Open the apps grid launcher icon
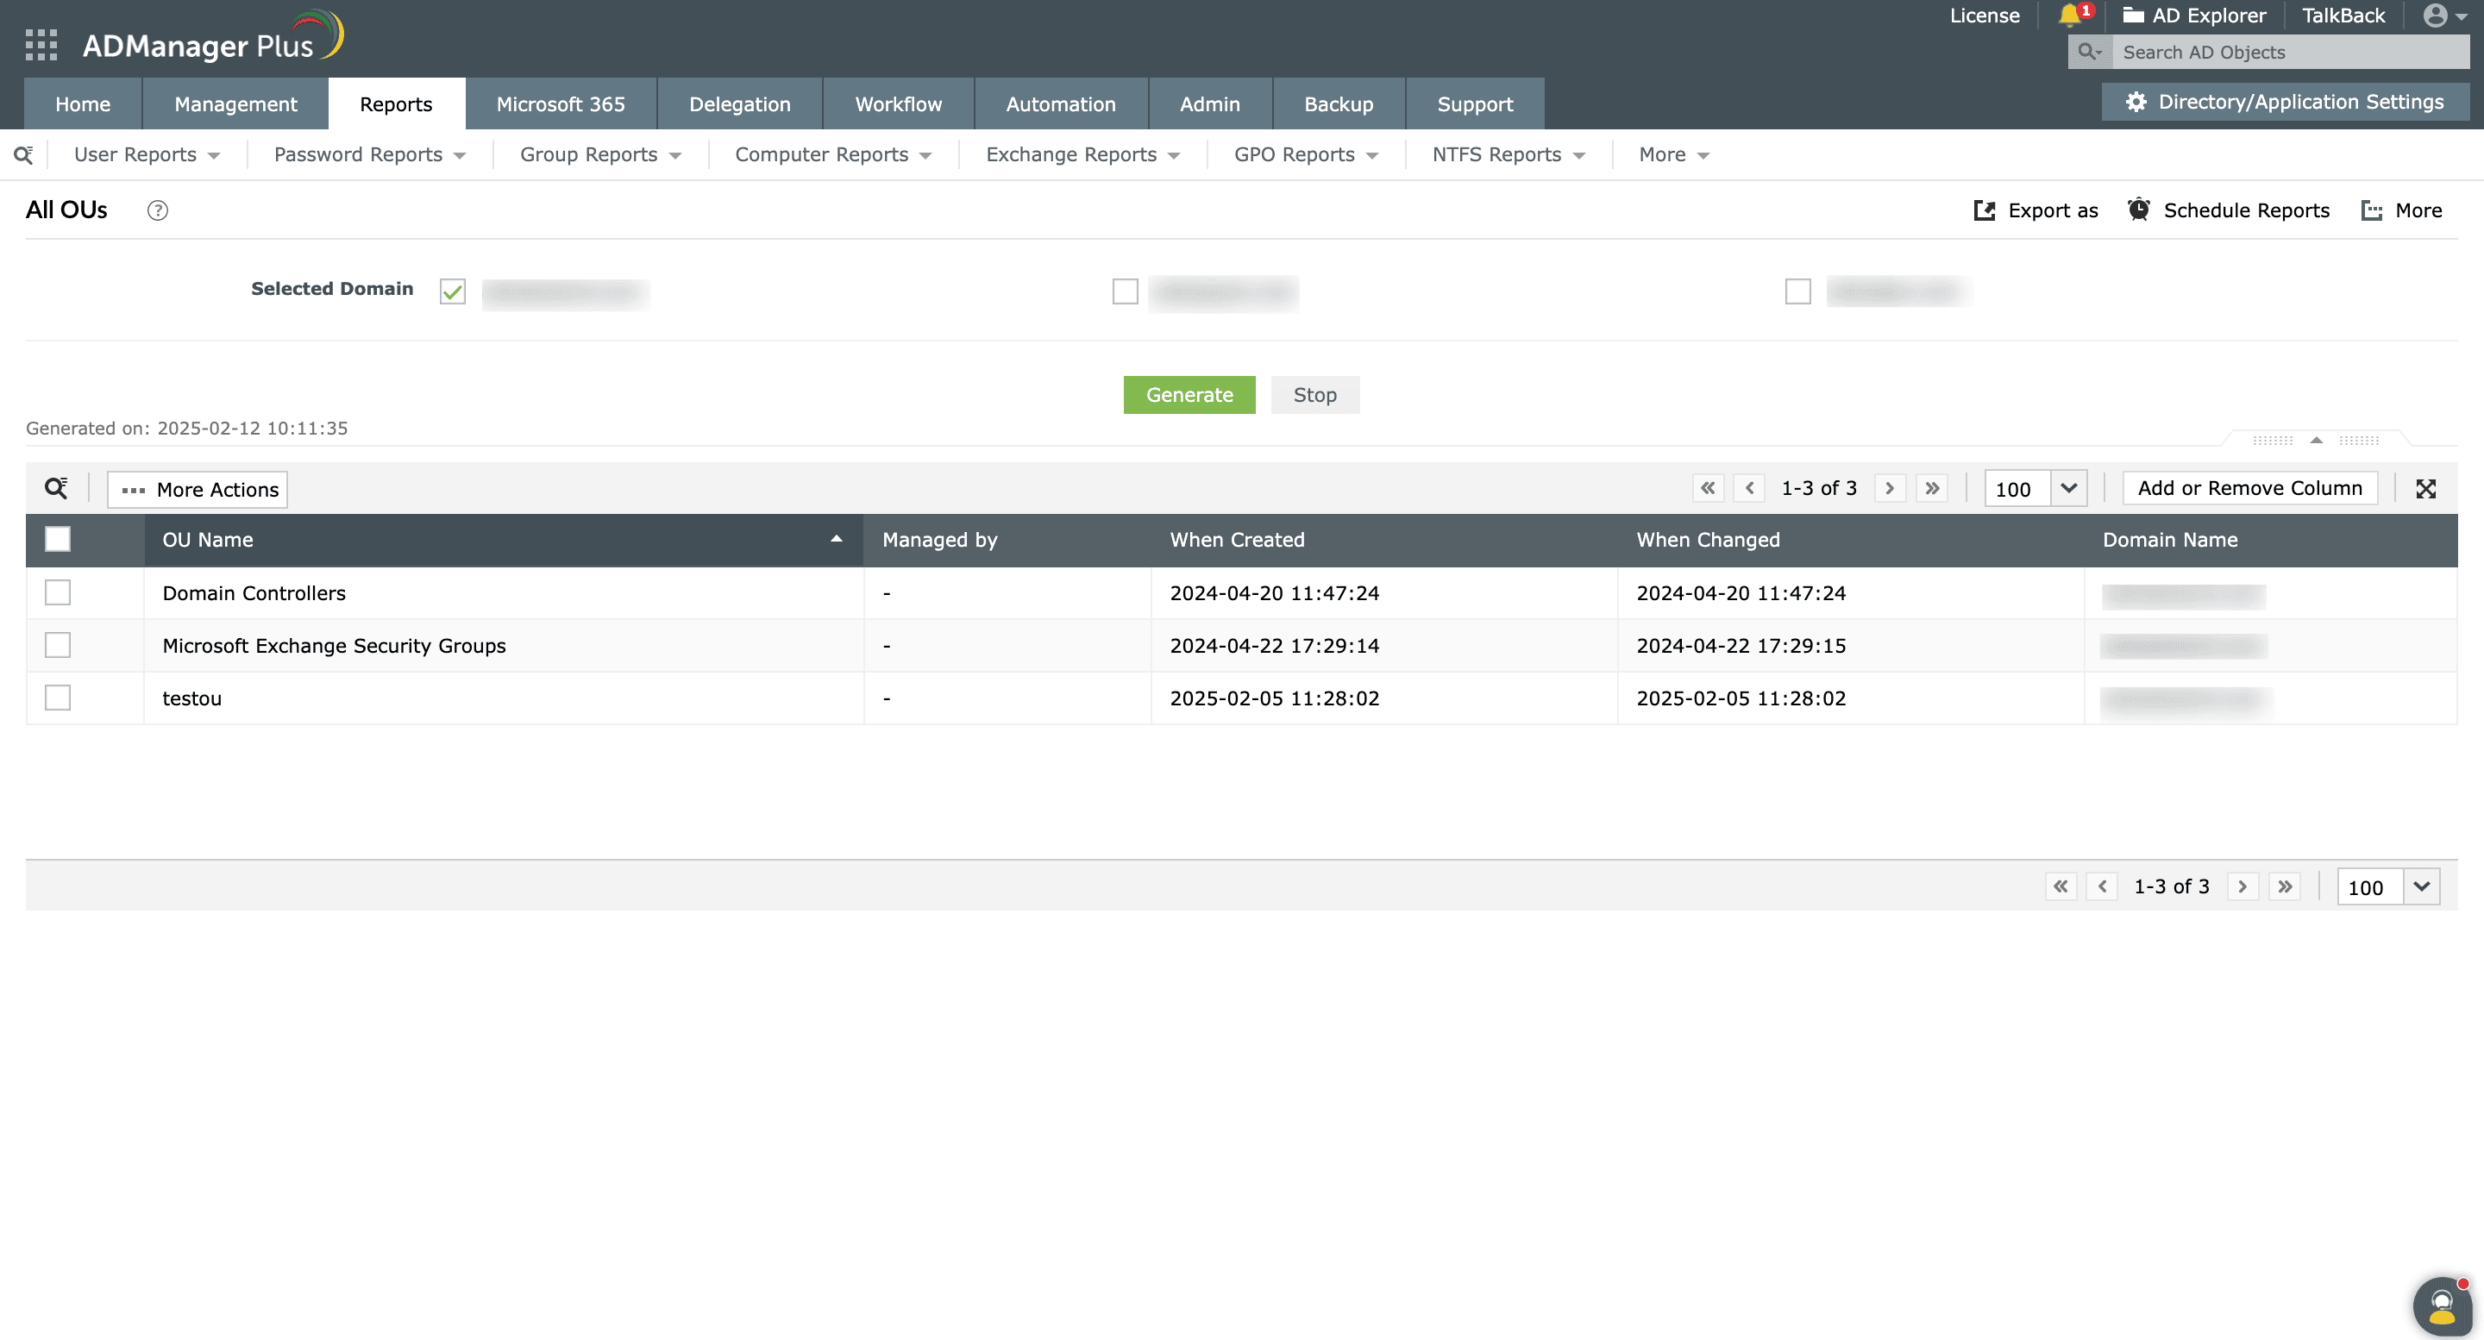This screenshot has height=1340, width=2484. click(x=41, y=44)
